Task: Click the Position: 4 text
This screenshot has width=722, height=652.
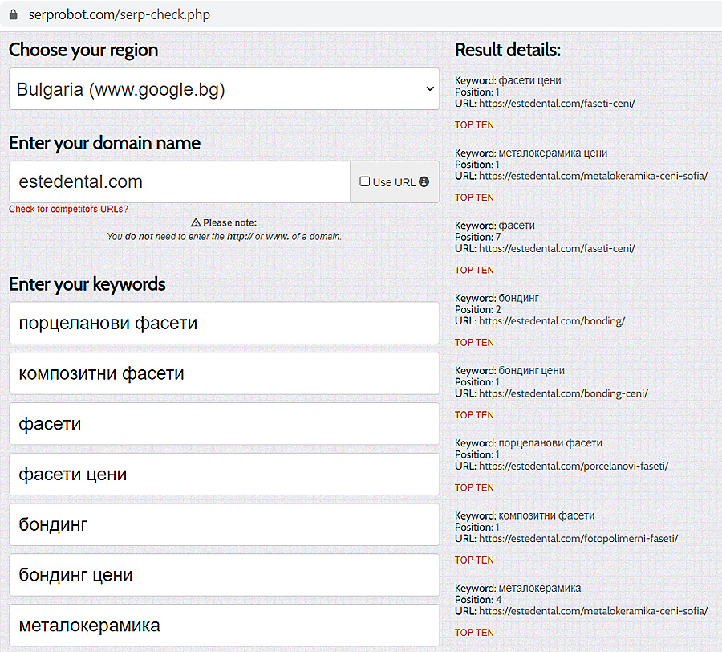Action: click(x=478, y=600)
